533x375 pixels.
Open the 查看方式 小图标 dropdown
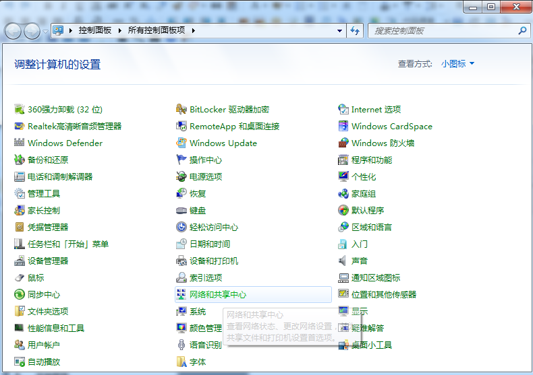click(458, 64)
